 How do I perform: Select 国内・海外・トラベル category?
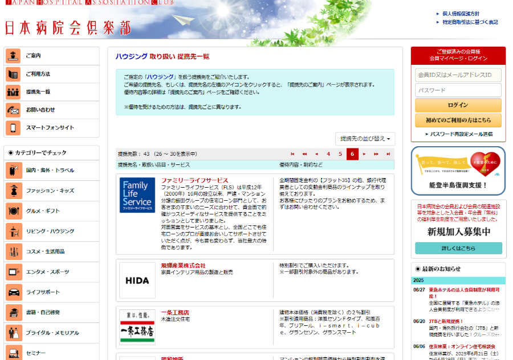click(x=51, y=171)
